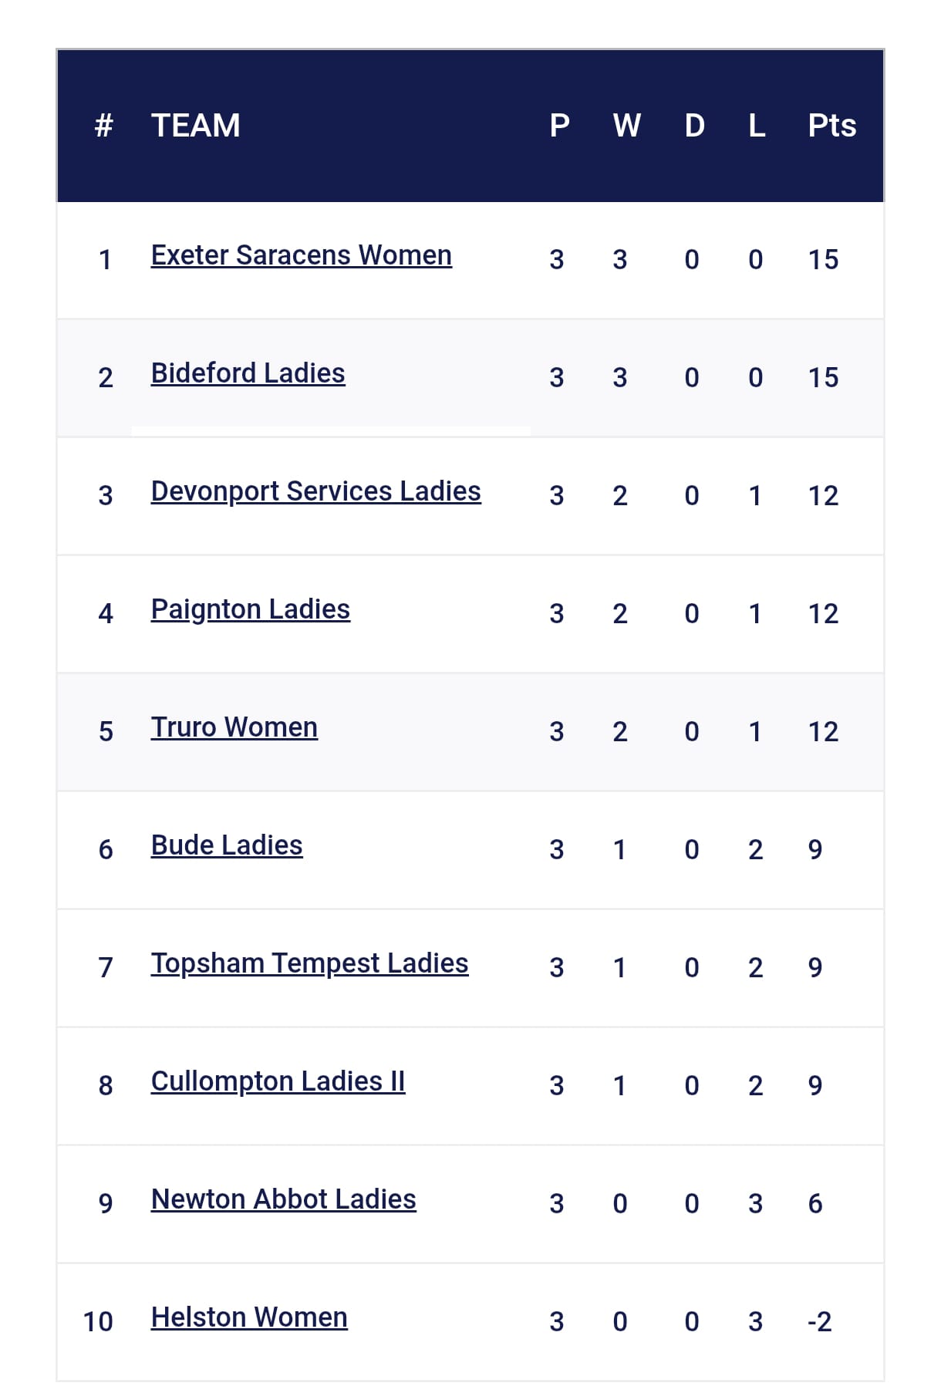
Task: Click the L column header
Action: (x=756, y=126)
